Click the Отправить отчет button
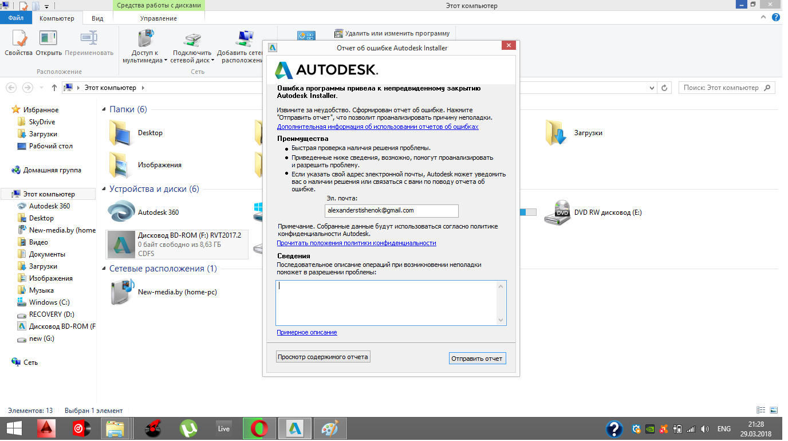The height and width of the screenshot is (441, 788). pos(477,359)
